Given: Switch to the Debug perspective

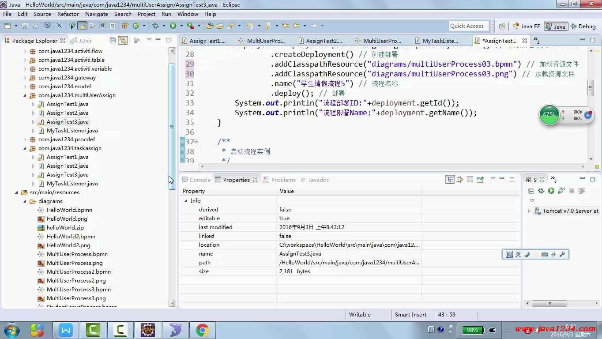Looking at the screenshot, I should click(x=583, y=26).
